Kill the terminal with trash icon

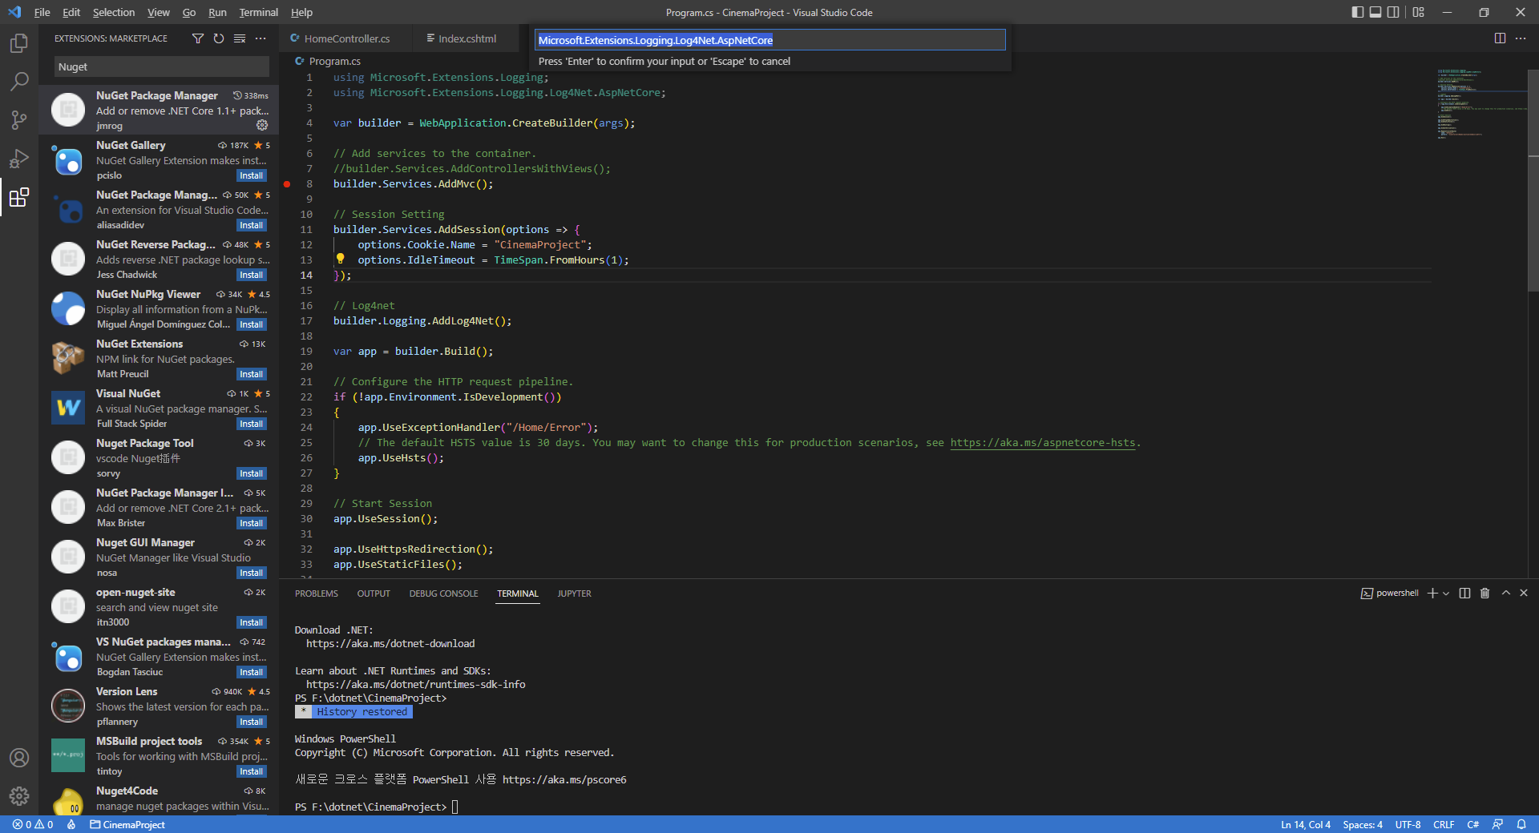[x=1484, y=594]
